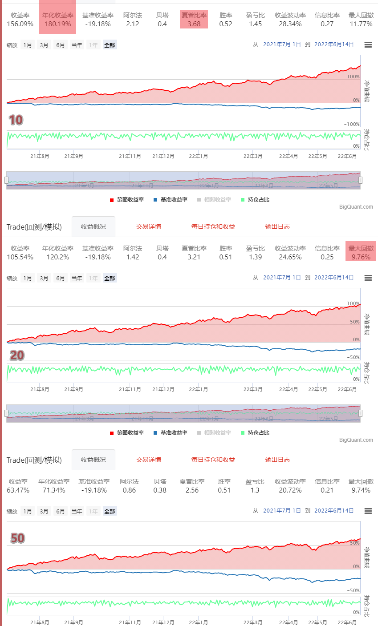The height and width of the screenshot is (626, 378).
Task: Select 收益概况 tab in third panel
Action: tap(93, 460)
